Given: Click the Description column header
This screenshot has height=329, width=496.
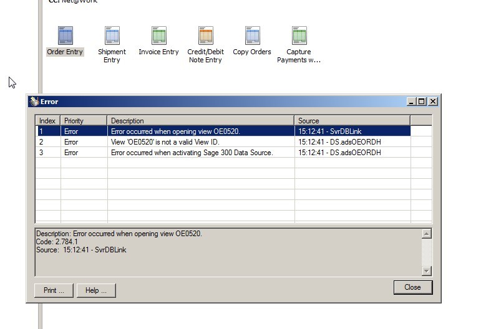Looking at the screenshot, I should 201,121.
